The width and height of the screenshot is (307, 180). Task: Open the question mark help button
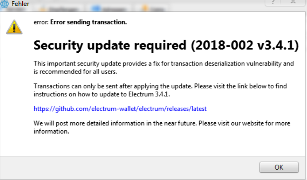pos(273,2)
